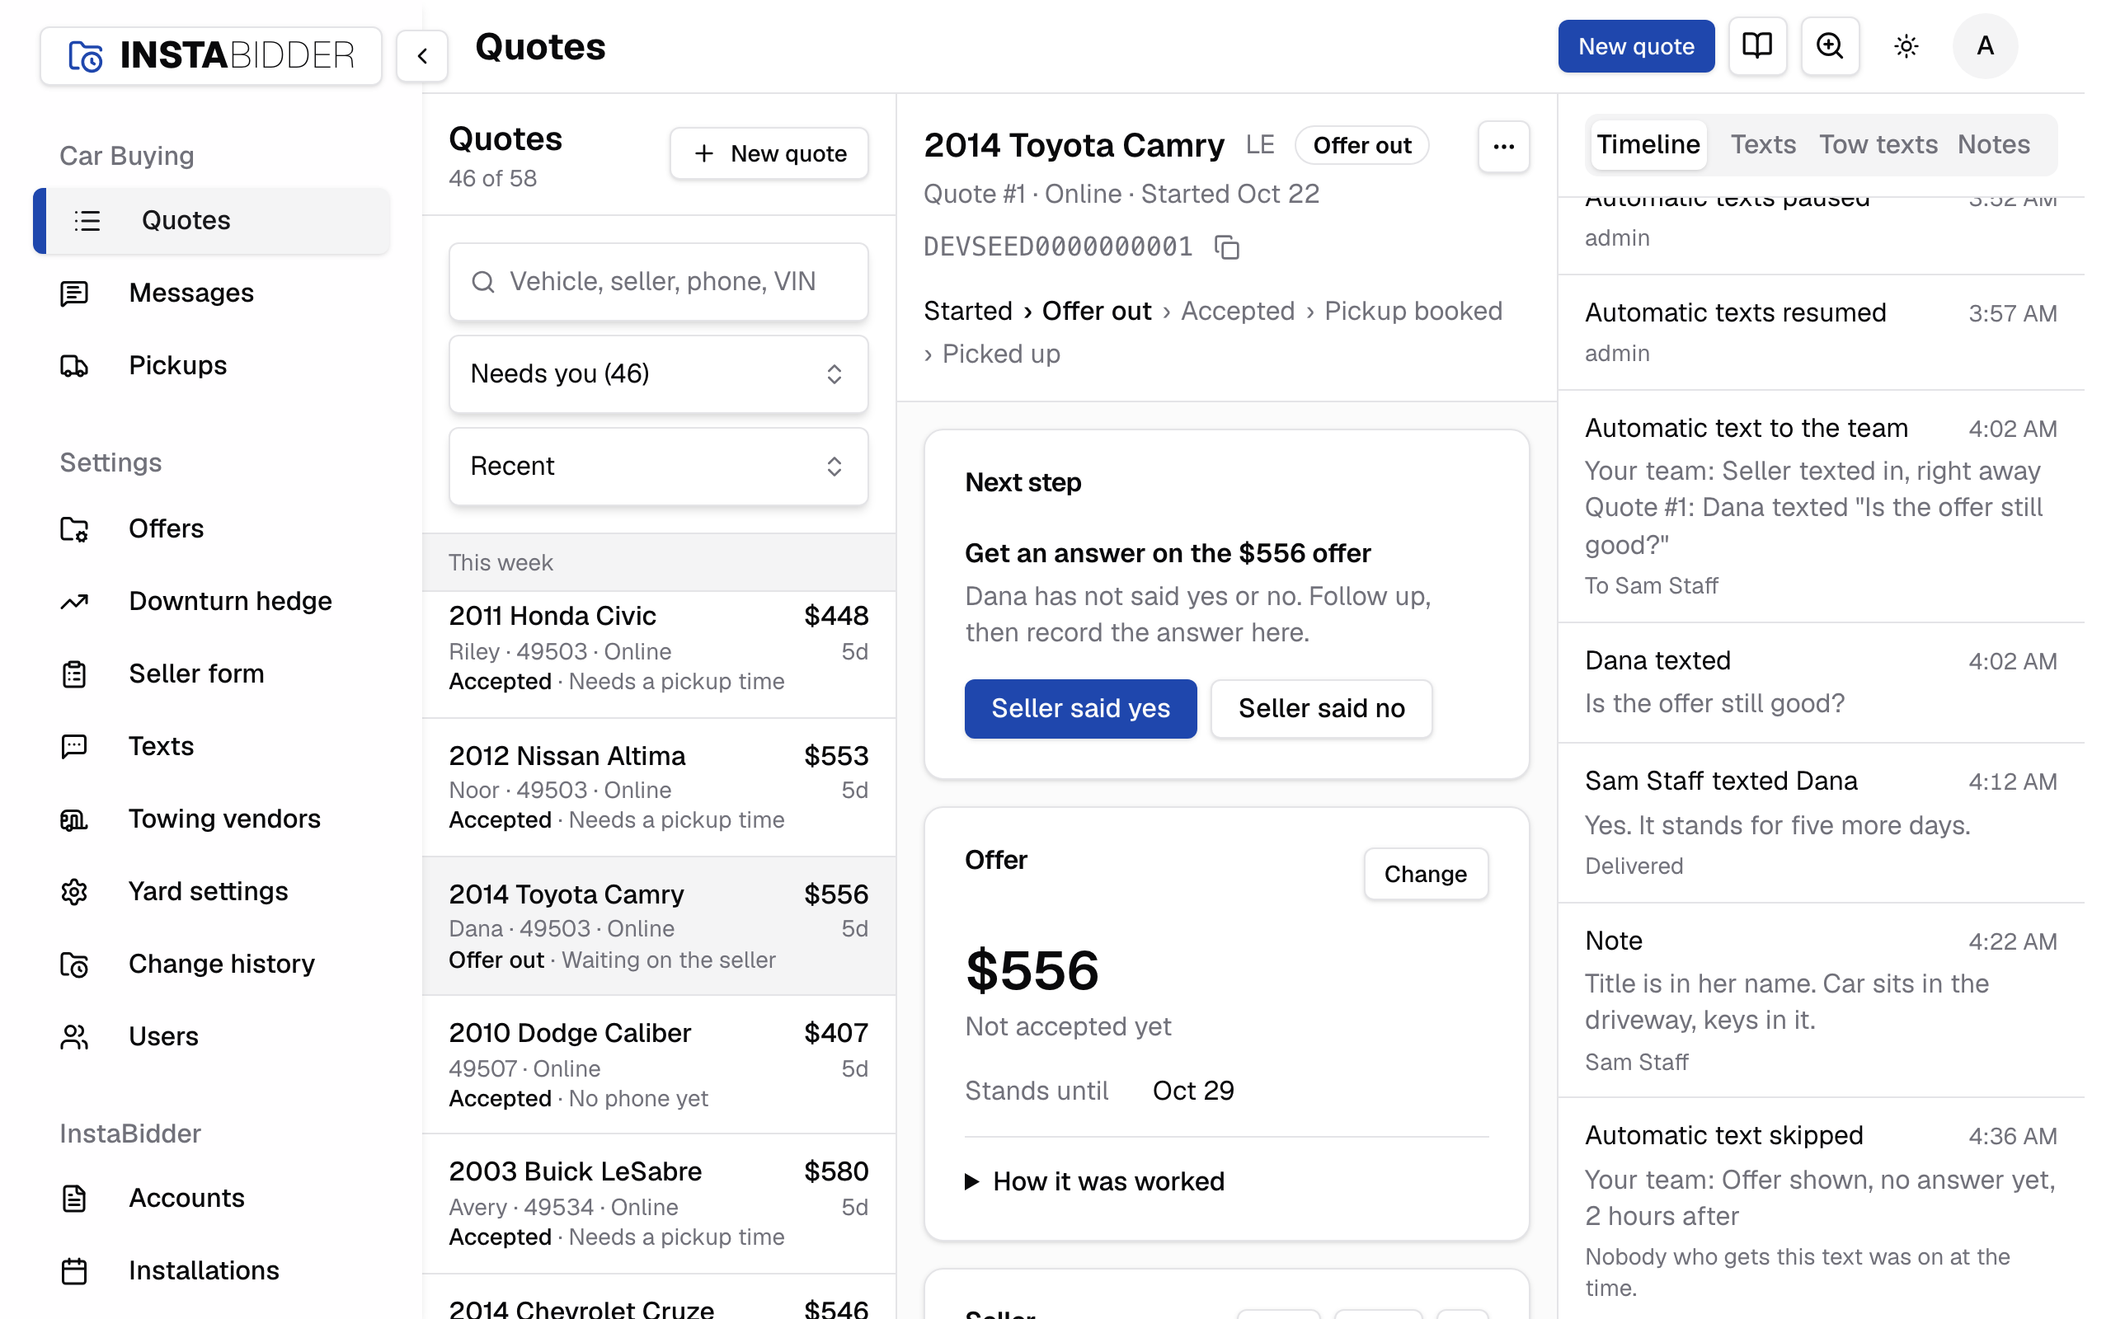Open the user avatar A menu

1985,46
